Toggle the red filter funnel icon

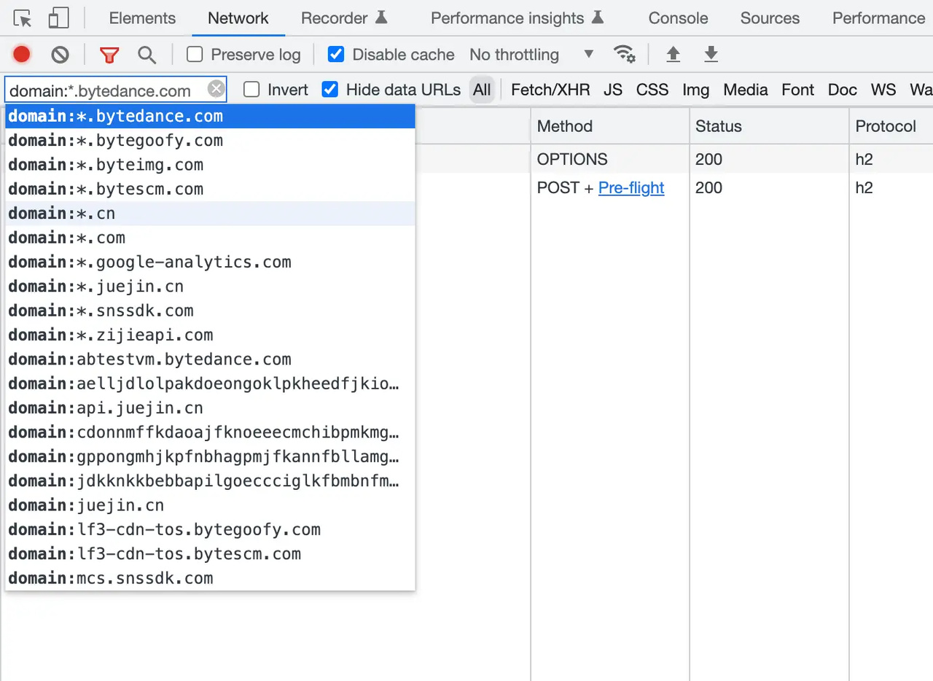[109, 54]
